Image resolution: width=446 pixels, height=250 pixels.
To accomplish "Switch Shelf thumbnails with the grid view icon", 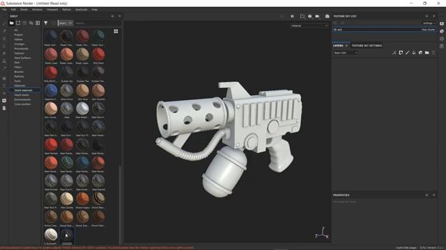I will click(116, 31).
